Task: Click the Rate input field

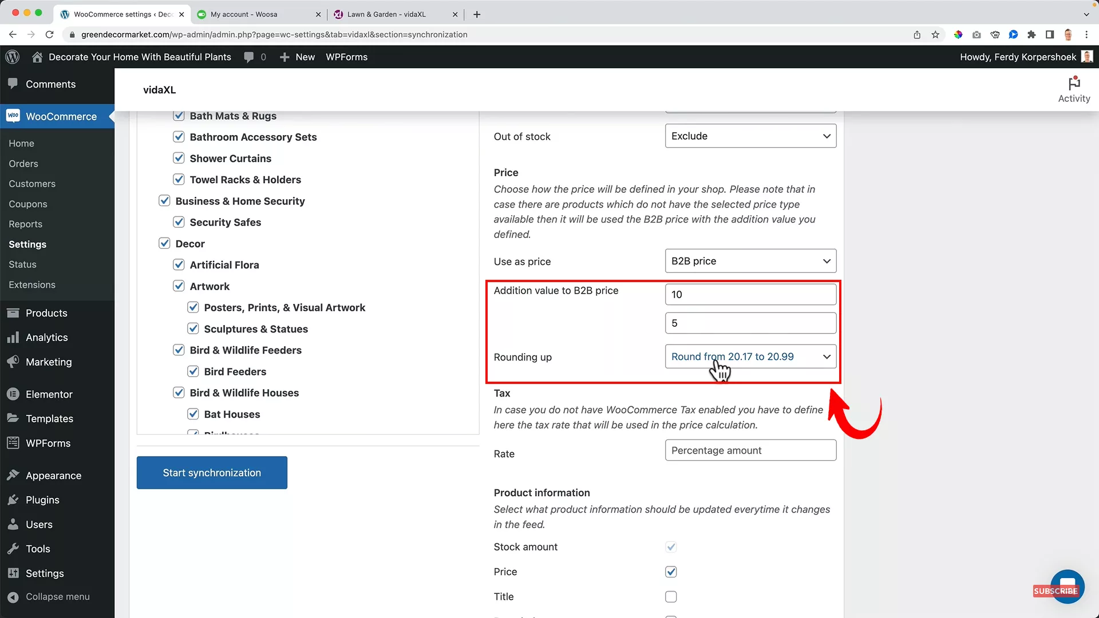Action: [x=750, y=450]
